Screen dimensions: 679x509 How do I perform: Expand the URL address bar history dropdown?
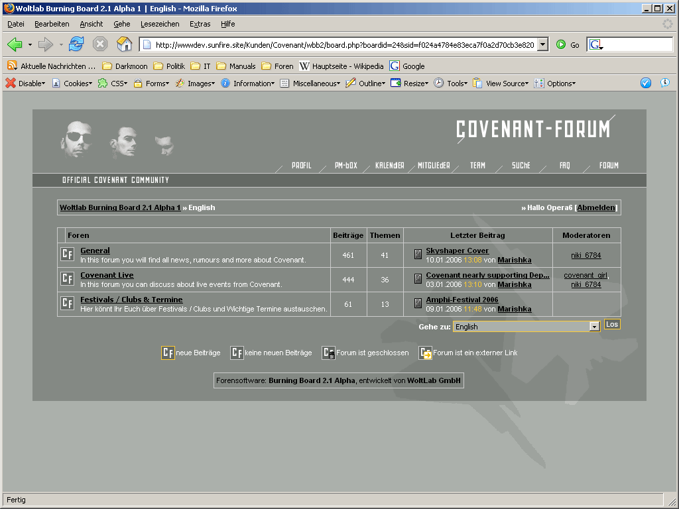pos(543,44)
